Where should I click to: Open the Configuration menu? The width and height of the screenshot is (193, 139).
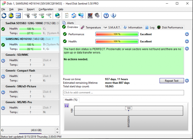tap(46, 9)
